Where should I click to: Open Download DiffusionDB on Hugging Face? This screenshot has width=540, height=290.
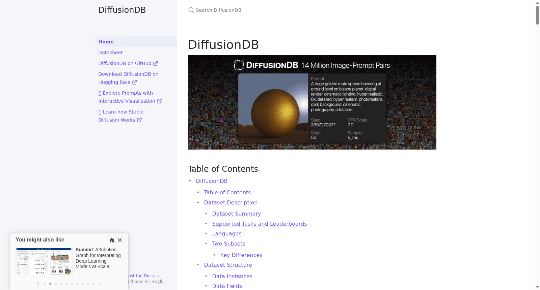tap(128, 78)
